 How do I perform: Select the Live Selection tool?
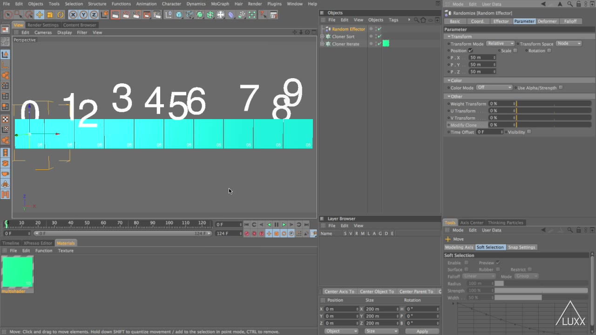(8, 14)
